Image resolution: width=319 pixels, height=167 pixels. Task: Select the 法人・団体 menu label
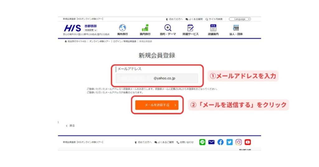point(236,34)
